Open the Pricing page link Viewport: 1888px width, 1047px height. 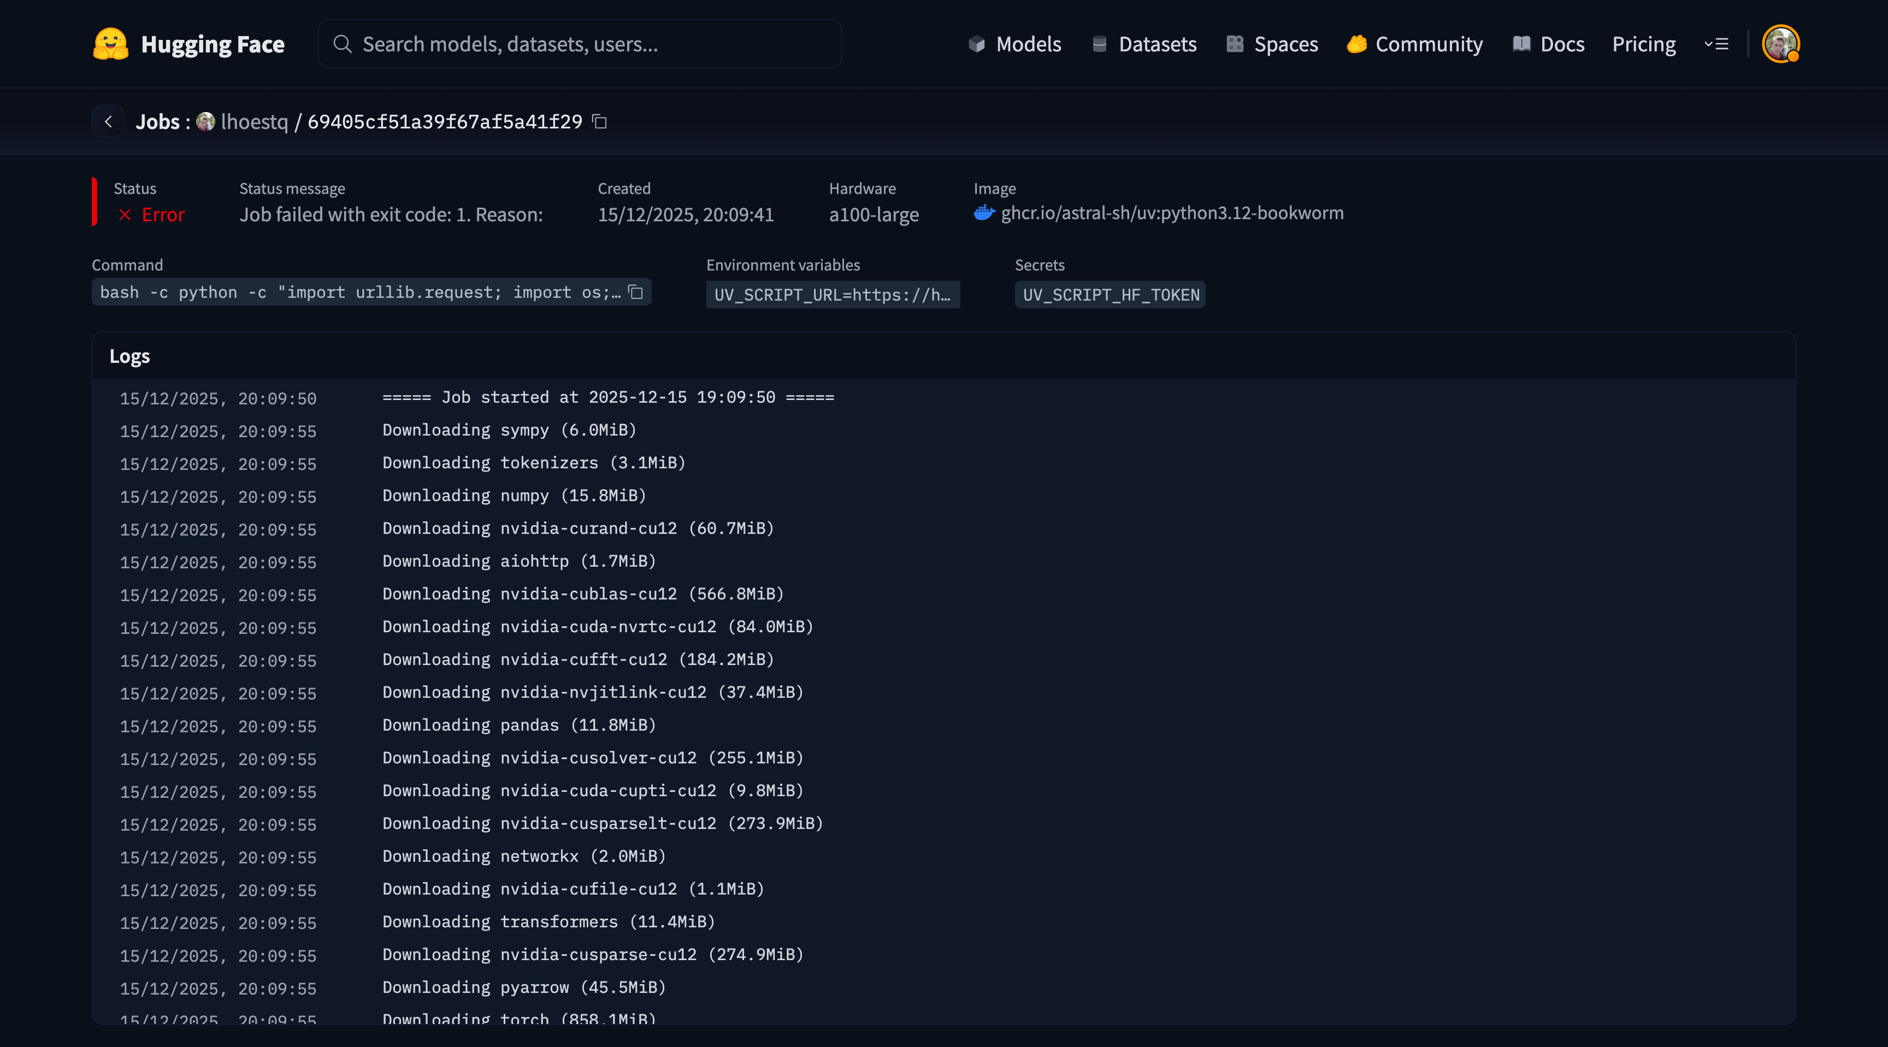[x=1643, y=44]
